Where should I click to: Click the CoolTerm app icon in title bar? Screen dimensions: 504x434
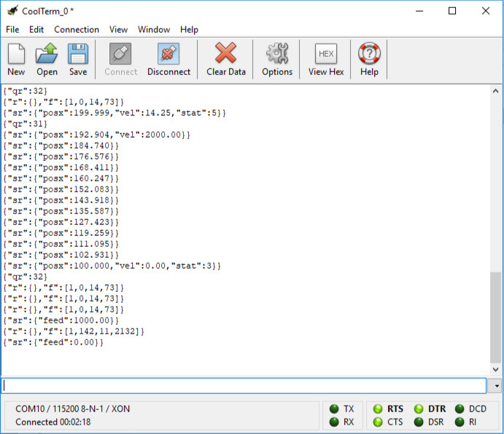[x=12, y=11]
